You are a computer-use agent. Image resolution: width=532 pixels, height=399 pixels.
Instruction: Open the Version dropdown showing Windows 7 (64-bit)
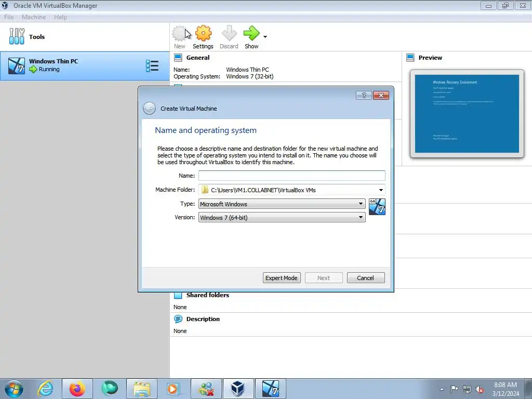tap(282, 218)
